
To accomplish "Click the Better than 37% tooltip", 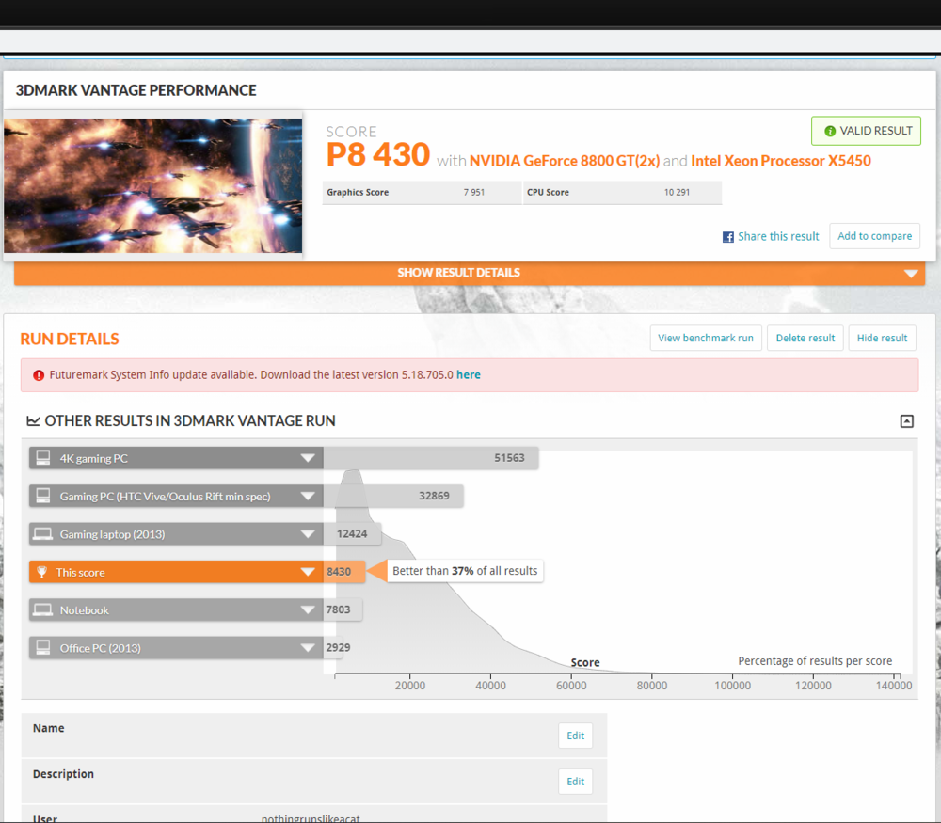I will tap(465, 571).
